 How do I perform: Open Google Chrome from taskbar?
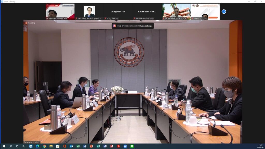[44, 146]
